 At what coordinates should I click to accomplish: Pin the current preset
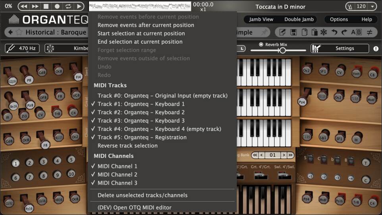264,32
